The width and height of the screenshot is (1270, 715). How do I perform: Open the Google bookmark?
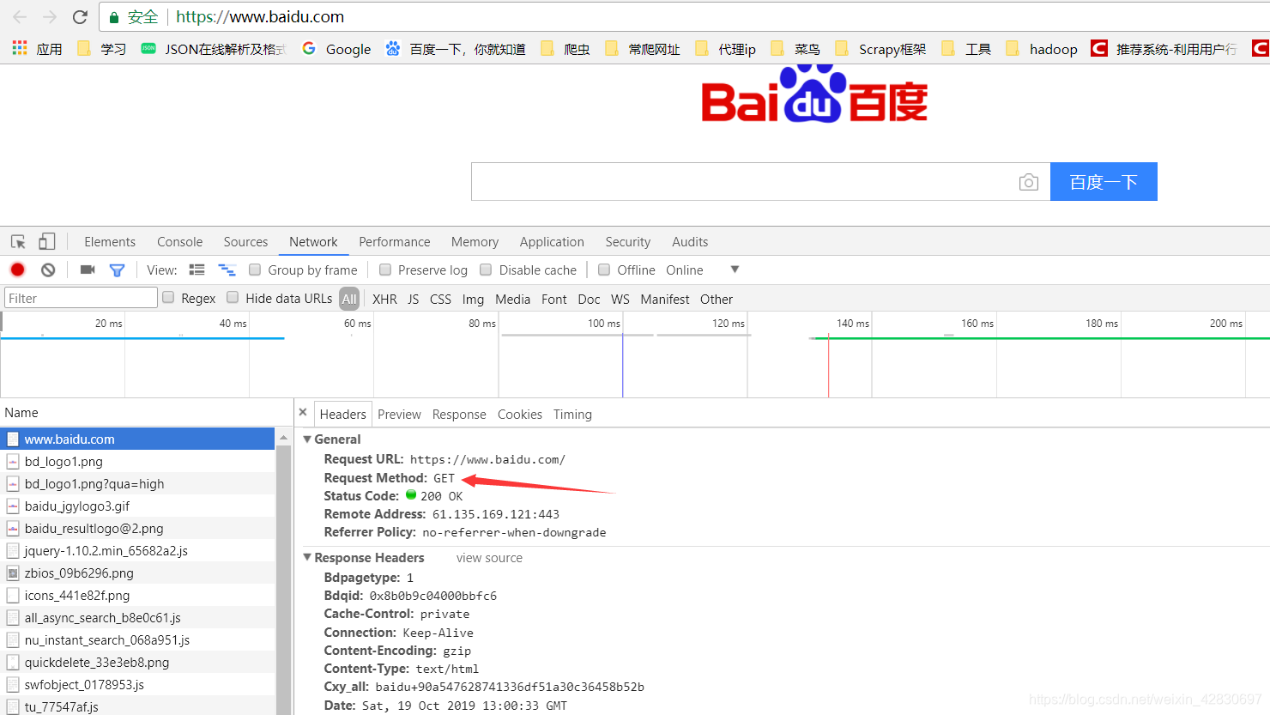tap(336, 49)
